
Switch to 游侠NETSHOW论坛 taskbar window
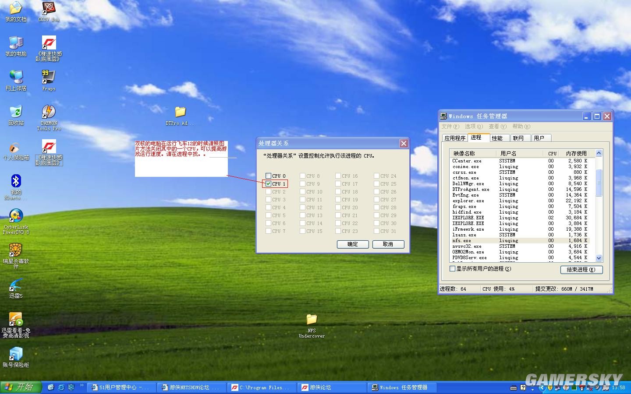(x=192, y=387)
